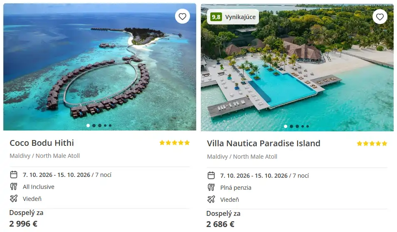Click calendar icon on Villa Nautica card
Screen dimensions: 397x232
coord(211,175)
